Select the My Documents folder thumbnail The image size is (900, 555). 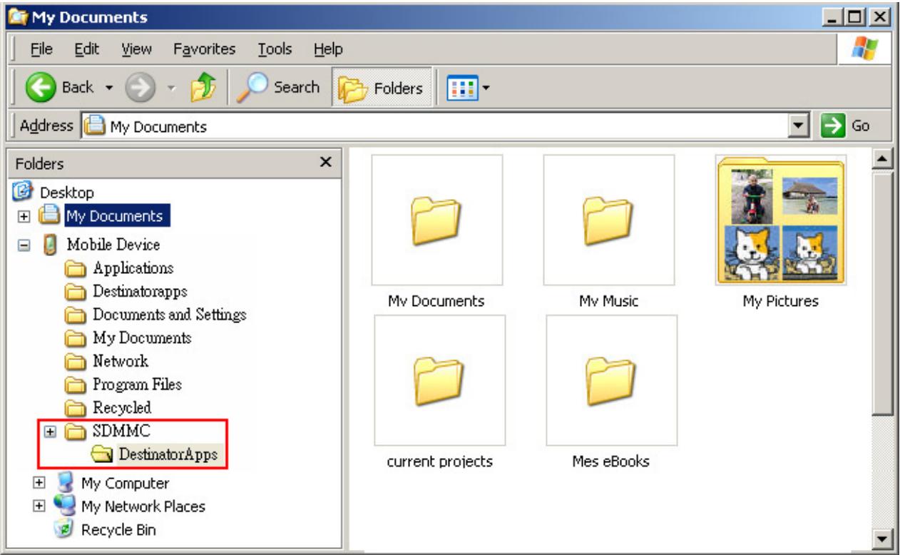(437, 220)
